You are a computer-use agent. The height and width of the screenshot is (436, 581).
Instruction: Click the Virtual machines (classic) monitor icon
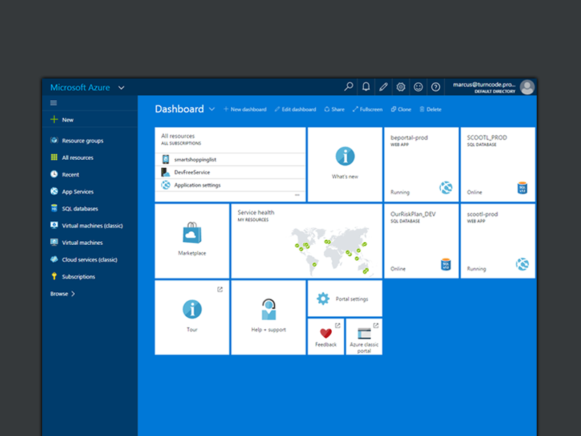click(x=54, y=225)
